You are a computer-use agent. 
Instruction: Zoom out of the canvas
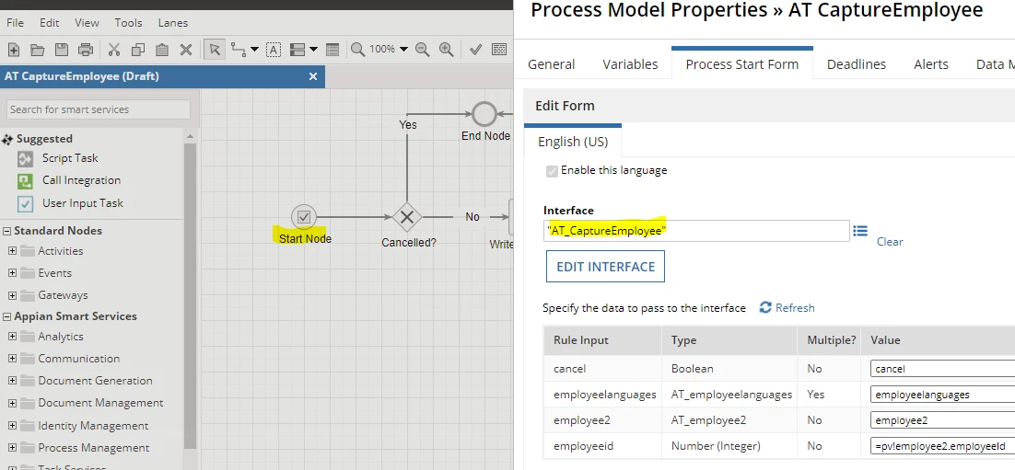coord(423,50)
